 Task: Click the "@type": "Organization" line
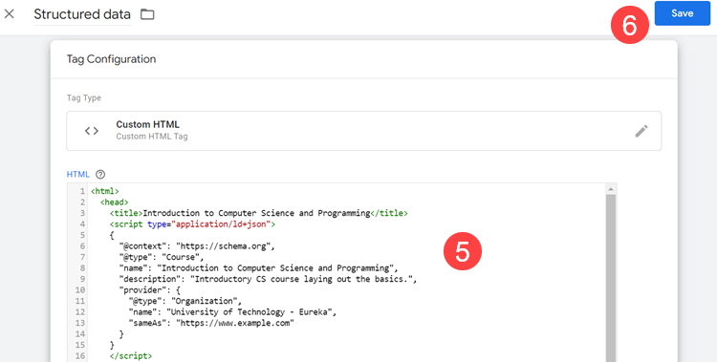click(185, 301)
